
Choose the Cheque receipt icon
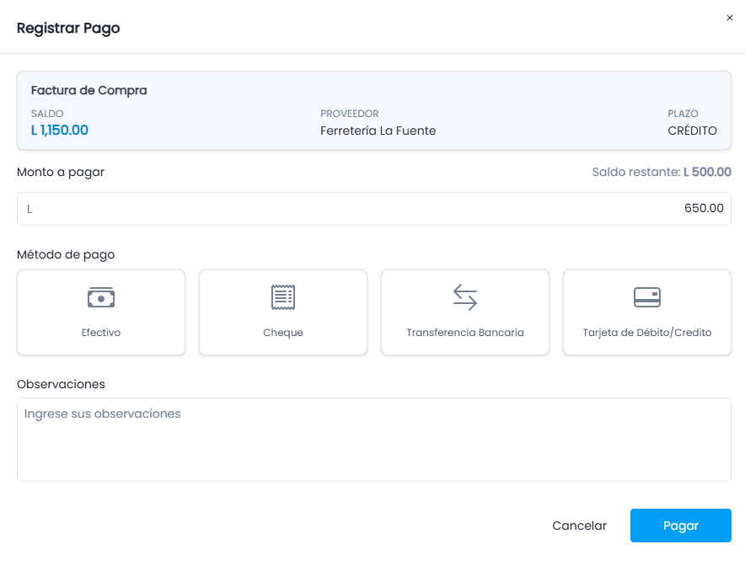tap(283, 297)
